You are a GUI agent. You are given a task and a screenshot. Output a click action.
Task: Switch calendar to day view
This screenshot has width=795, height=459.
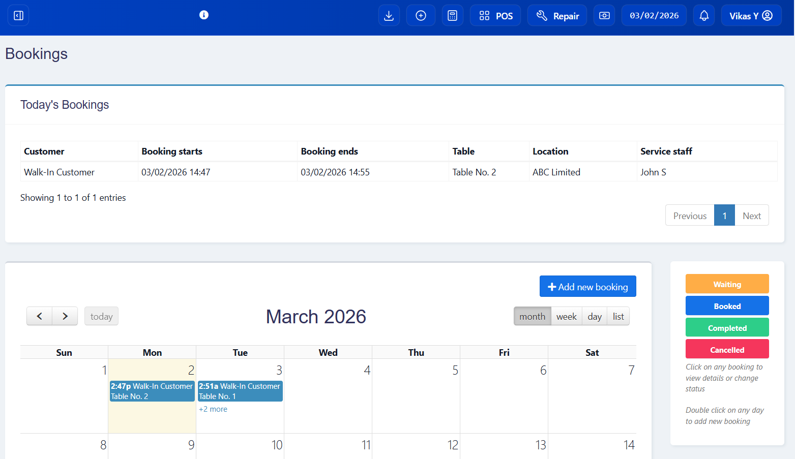[594, 316]
